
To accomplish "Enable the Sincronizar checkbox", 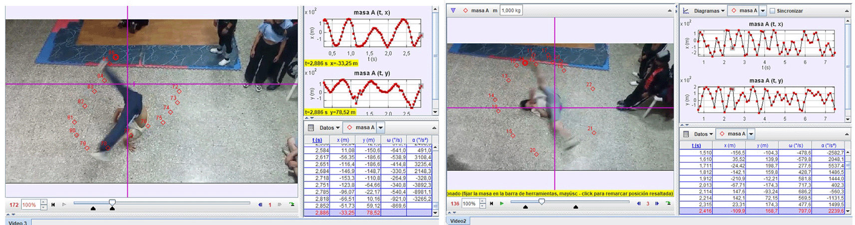I will pyautogui.click(x=772, y=10).
